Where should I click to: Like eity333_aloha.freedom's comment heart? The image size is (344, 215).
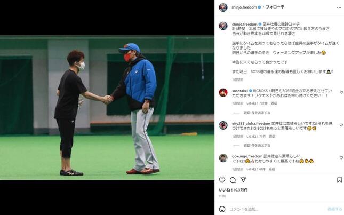tap(341, 125)
